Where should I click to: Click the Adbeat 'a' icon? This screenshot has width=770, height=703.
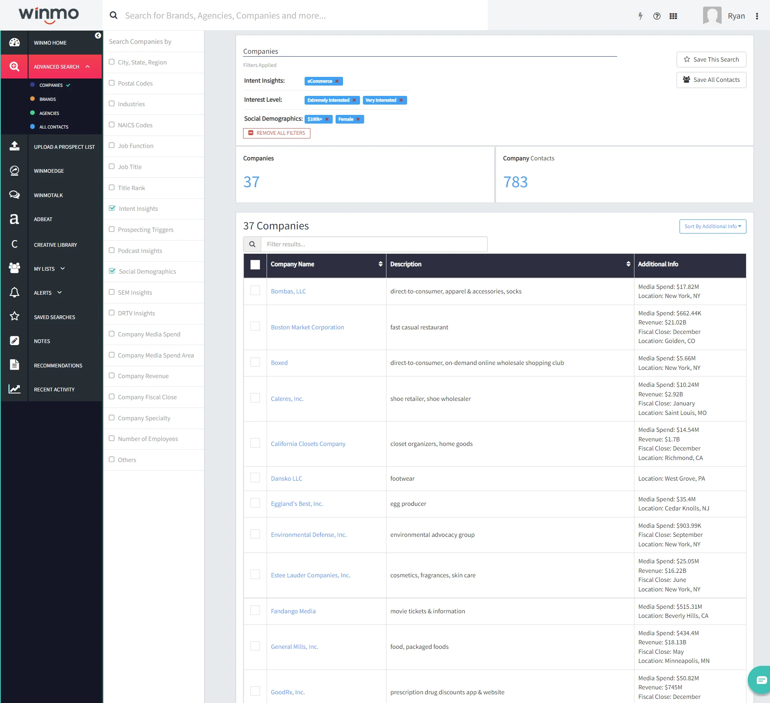[x=14, y=219]
